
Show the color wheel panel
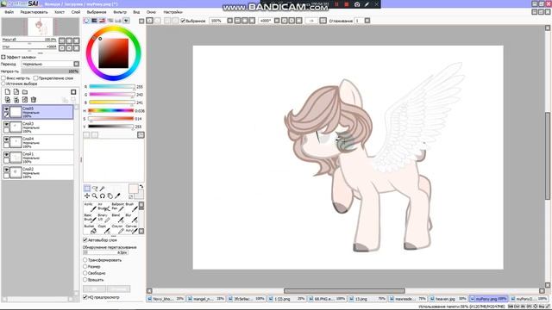coord(86,21)
